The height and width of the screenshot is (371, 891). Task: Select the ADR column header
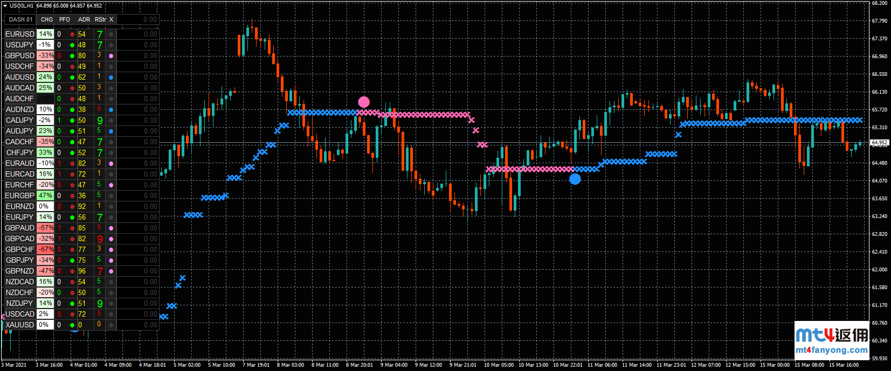[x=84, y=19]
